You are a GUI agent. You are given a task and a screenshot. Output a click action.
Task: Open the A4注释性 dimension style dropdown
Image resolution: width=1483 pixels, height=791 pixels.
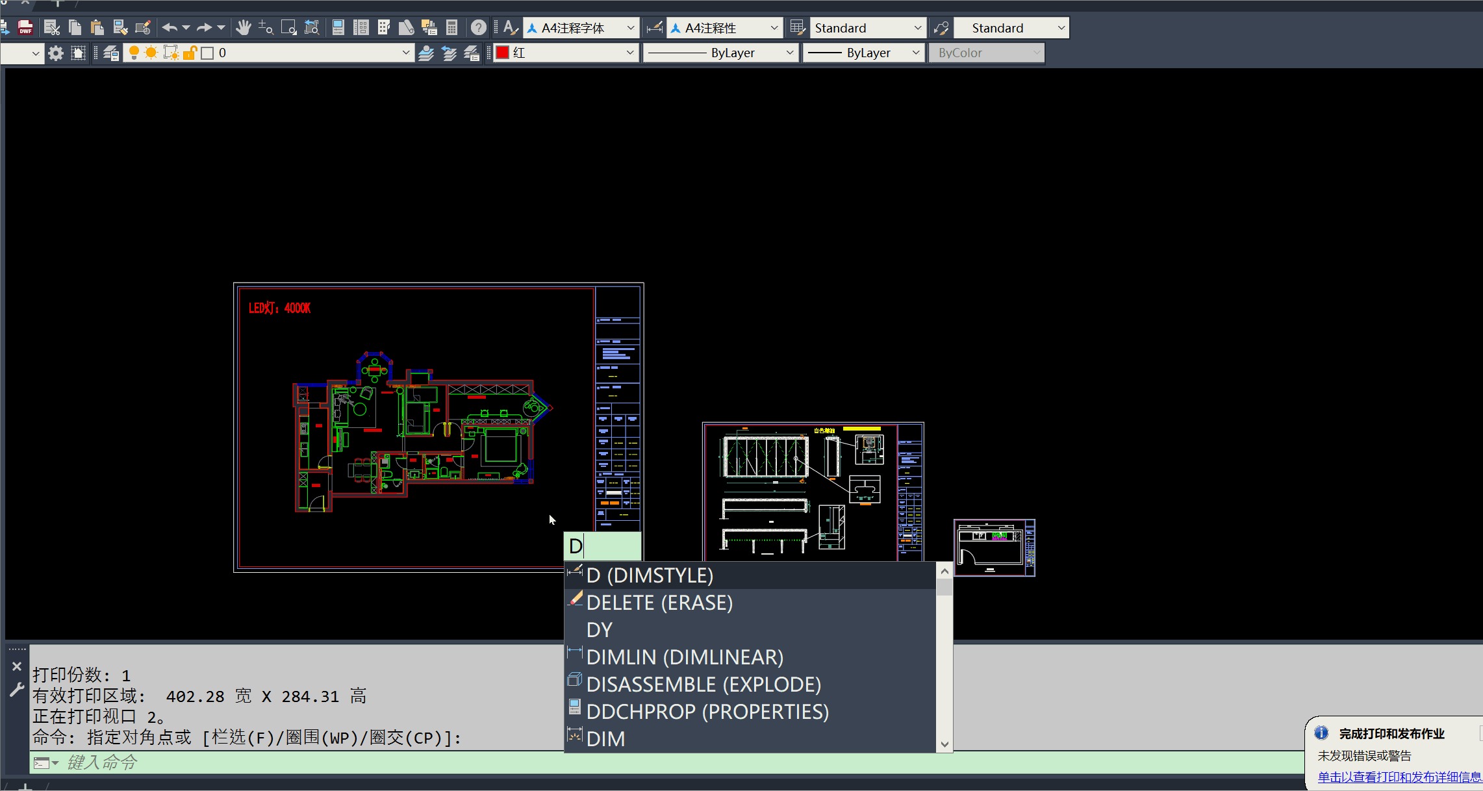pyautogui.click(x=725, y=27)
